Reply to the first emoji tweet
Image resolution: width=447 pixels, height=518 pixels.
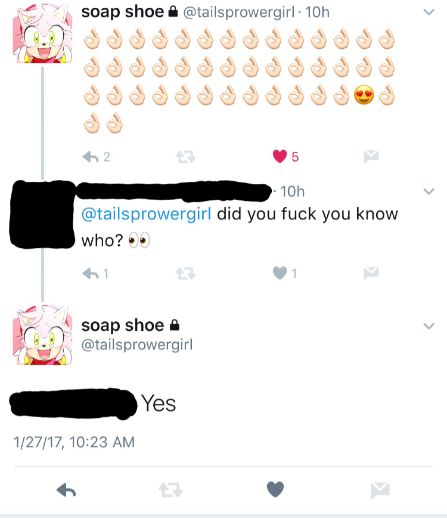(91, 157)
